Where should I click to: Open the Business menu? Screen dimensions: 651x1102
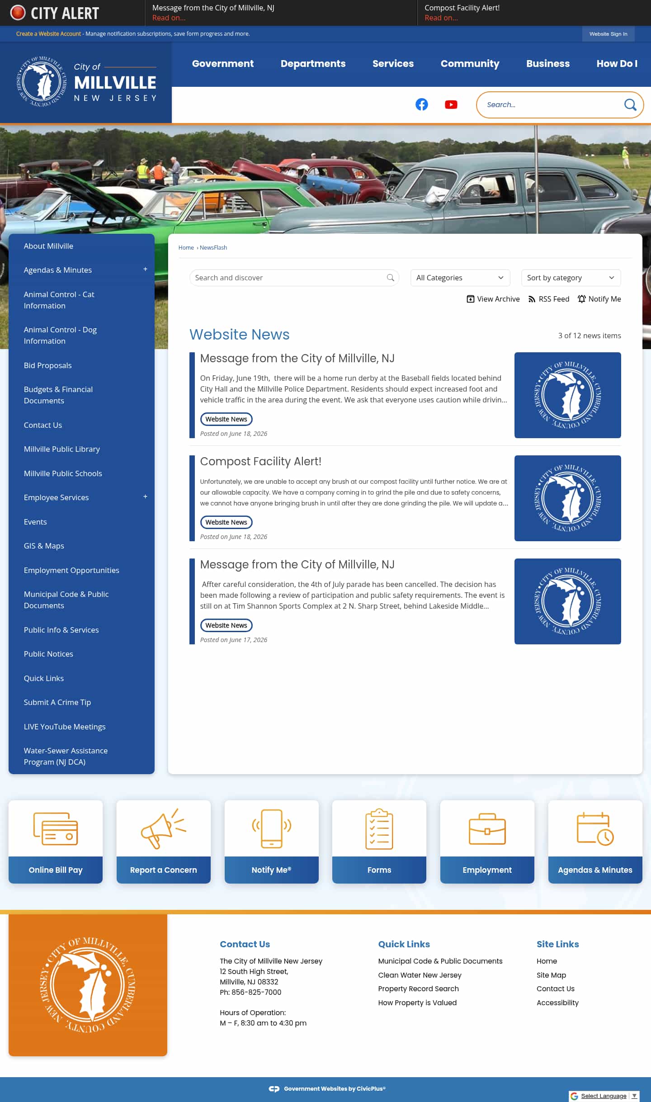(x=547, y=64)
